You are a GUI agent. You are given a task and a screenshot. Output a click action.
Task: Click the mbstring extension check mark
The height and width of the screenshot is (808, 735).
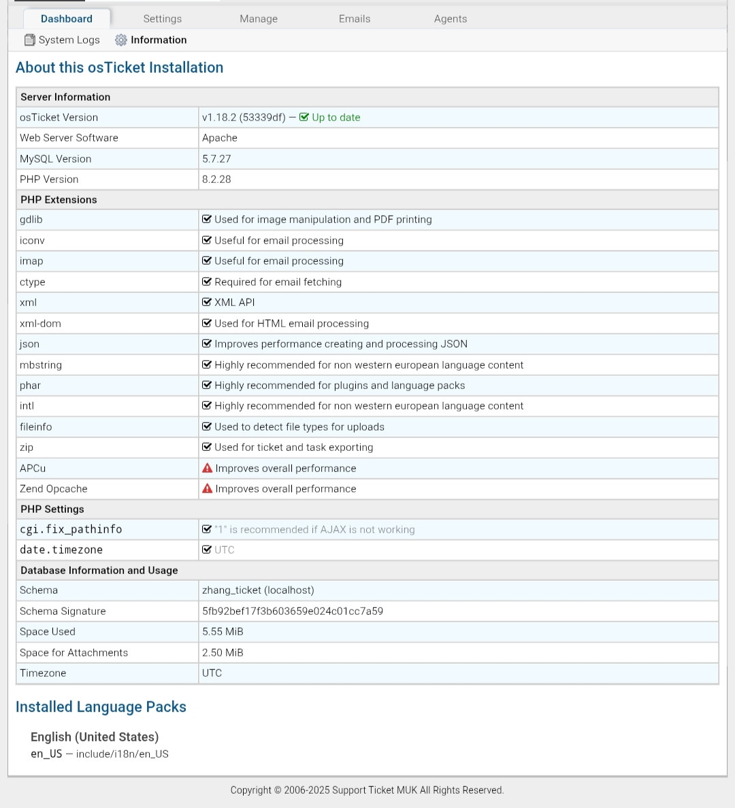(207, 365)
